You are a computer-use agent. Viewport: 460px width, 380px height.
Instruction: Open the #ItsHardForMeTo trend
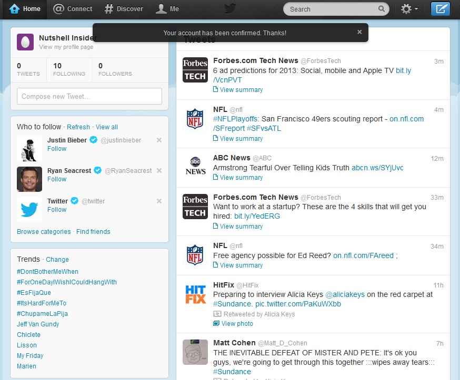(42, 303)
